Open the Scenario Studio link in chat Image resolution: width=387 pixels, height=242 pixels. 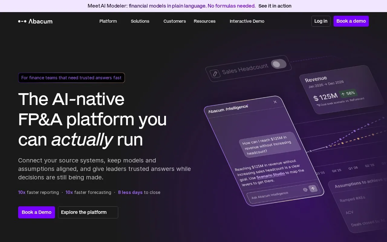271,175
